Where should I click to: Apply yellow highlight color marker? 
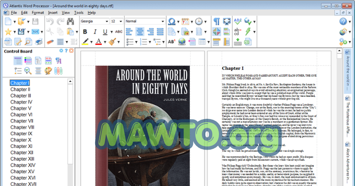tap(85, 42)
